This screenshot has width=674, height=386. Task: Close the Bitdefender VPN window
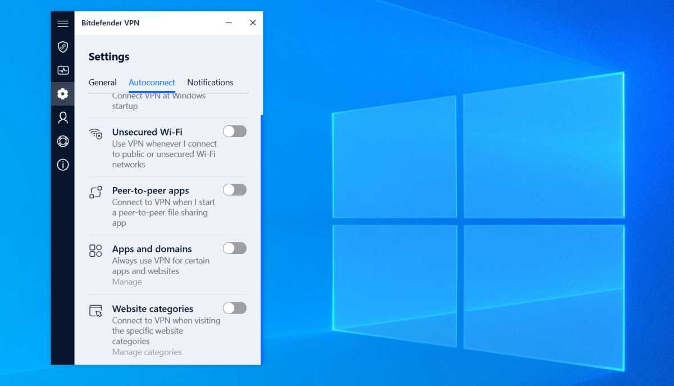click(253, 23)
